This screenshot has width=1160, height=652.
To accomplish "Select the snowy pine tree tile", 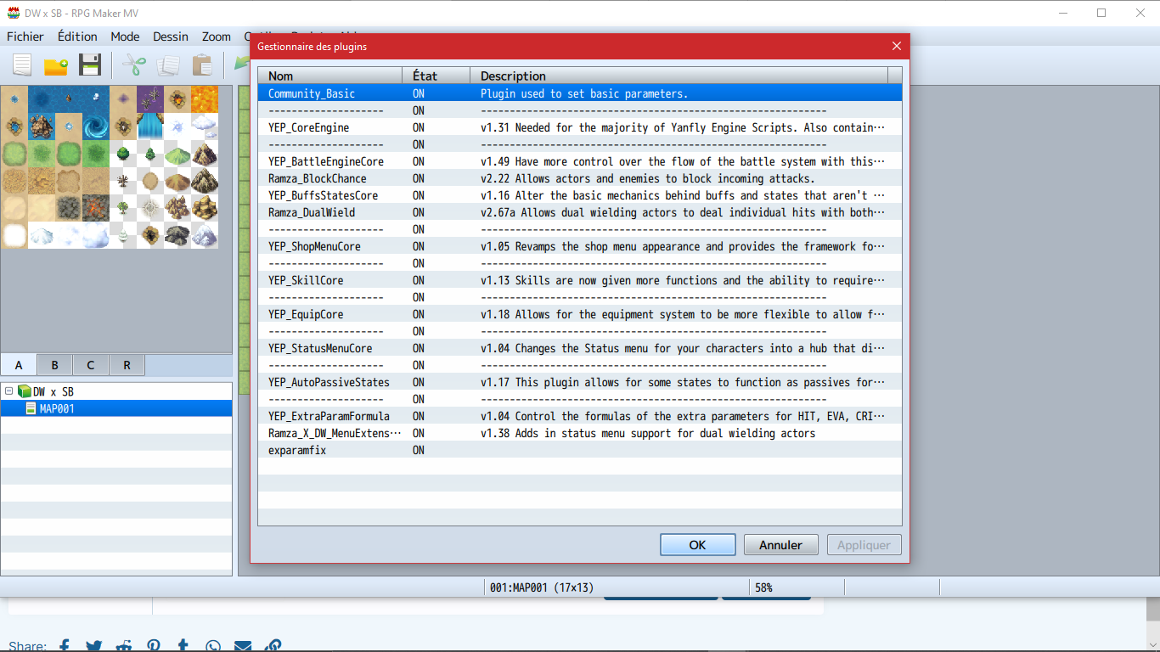I will tap(123, 235).
